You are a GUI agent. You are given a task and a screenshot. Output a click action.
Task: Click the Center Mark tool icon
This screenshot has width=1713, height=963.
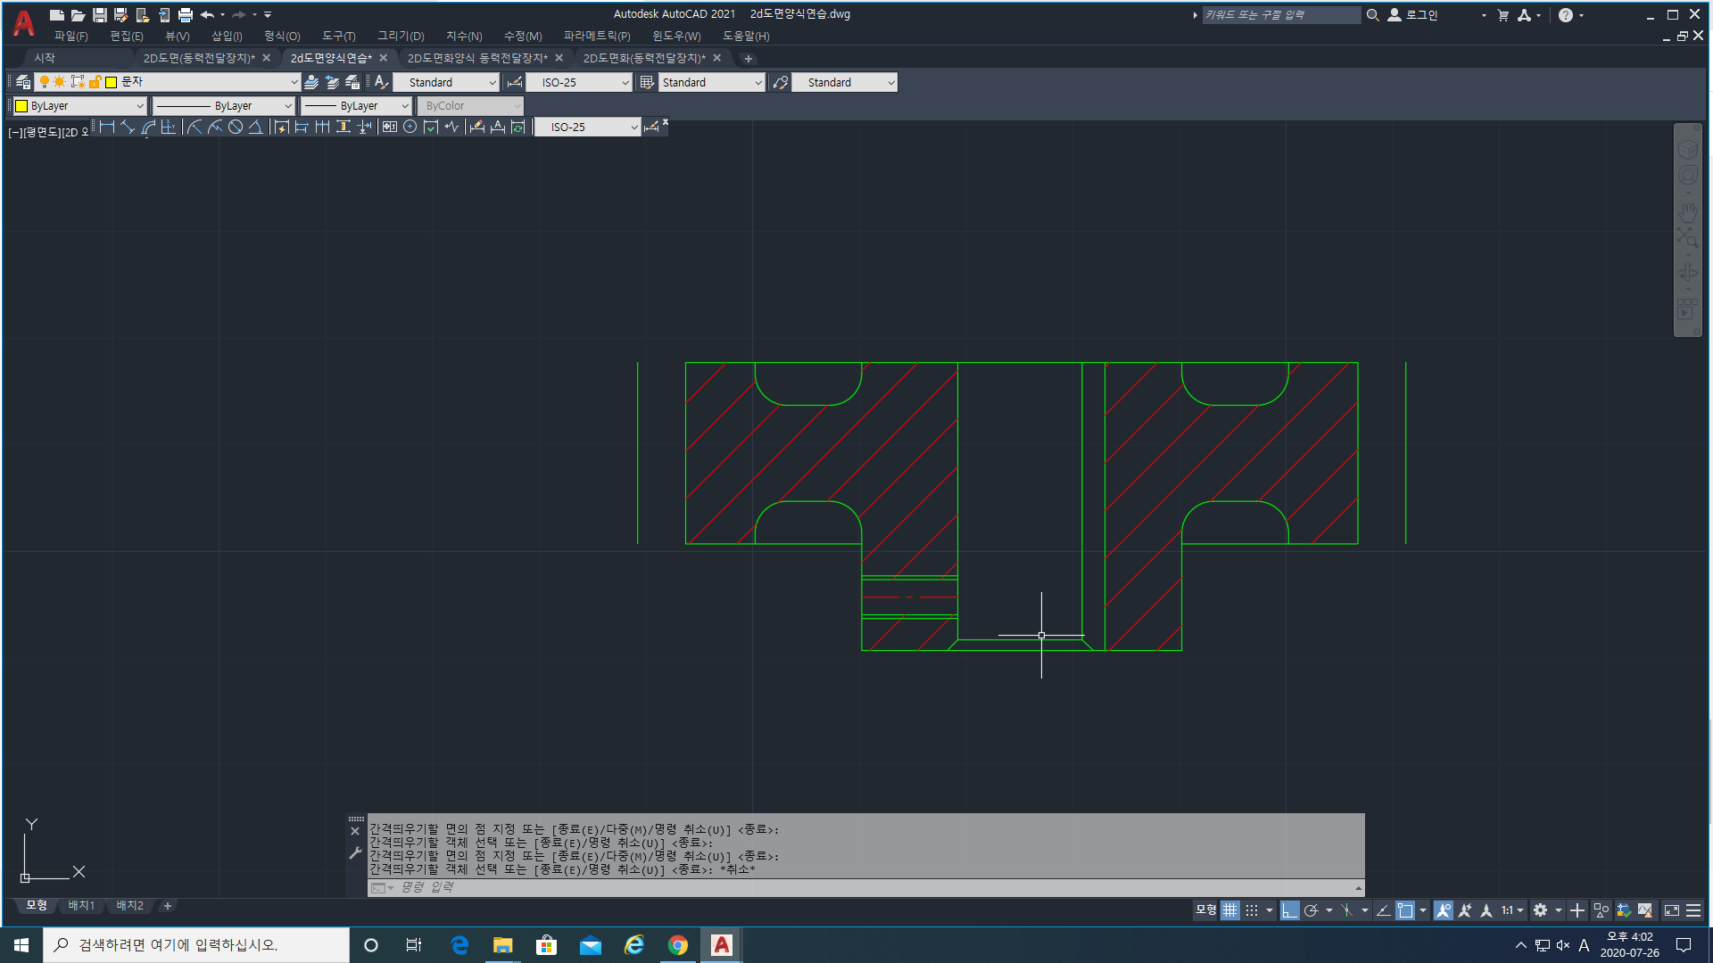410,128
